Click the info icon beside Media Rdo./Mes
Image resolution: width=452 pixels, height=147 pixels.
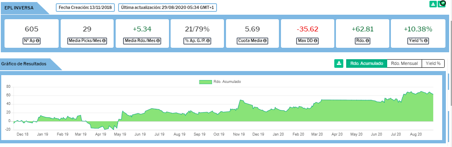tap(158, 41)
